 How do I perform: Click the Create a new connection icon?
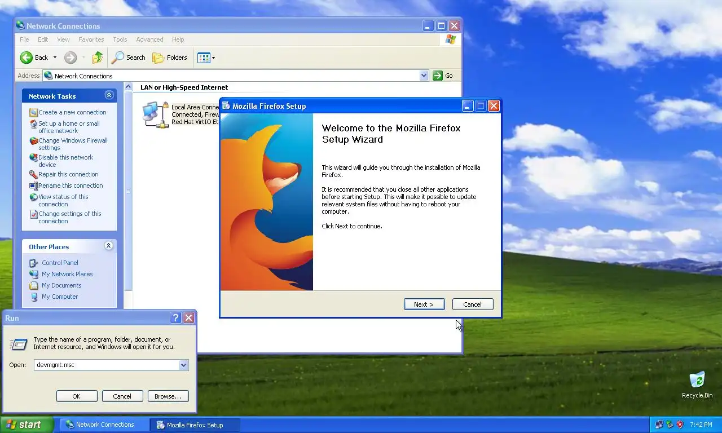[33, 112]
